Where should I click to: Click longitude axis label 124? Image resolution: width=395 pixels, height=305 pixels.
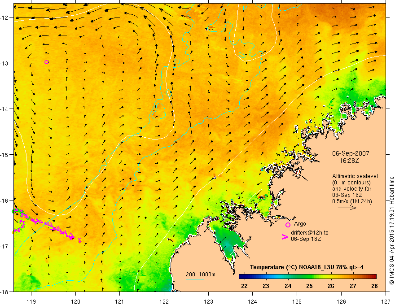click(x=252, y=301)
